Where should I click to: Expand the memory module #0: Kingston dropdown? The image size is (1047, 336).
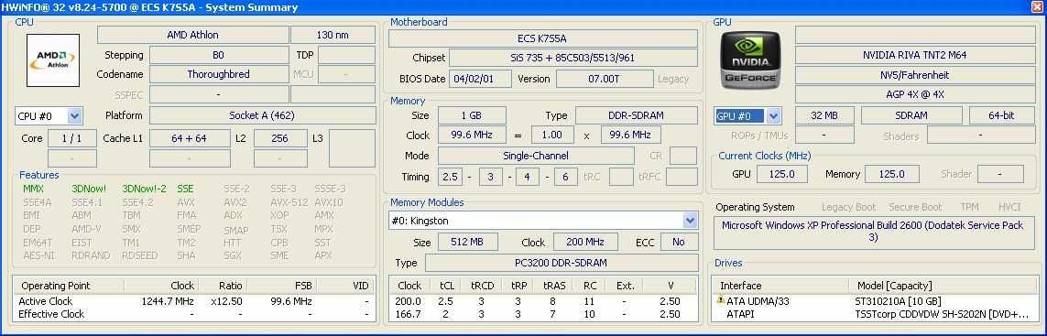690,221
